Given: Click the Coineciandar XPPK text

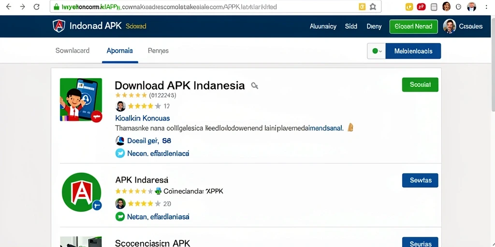Looking at the screenshot, I should (193, 191).
